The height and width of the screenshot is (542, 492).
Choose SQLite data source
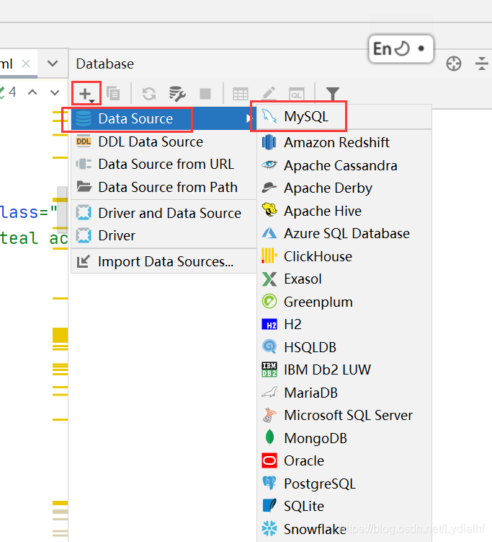click(344, 506)
